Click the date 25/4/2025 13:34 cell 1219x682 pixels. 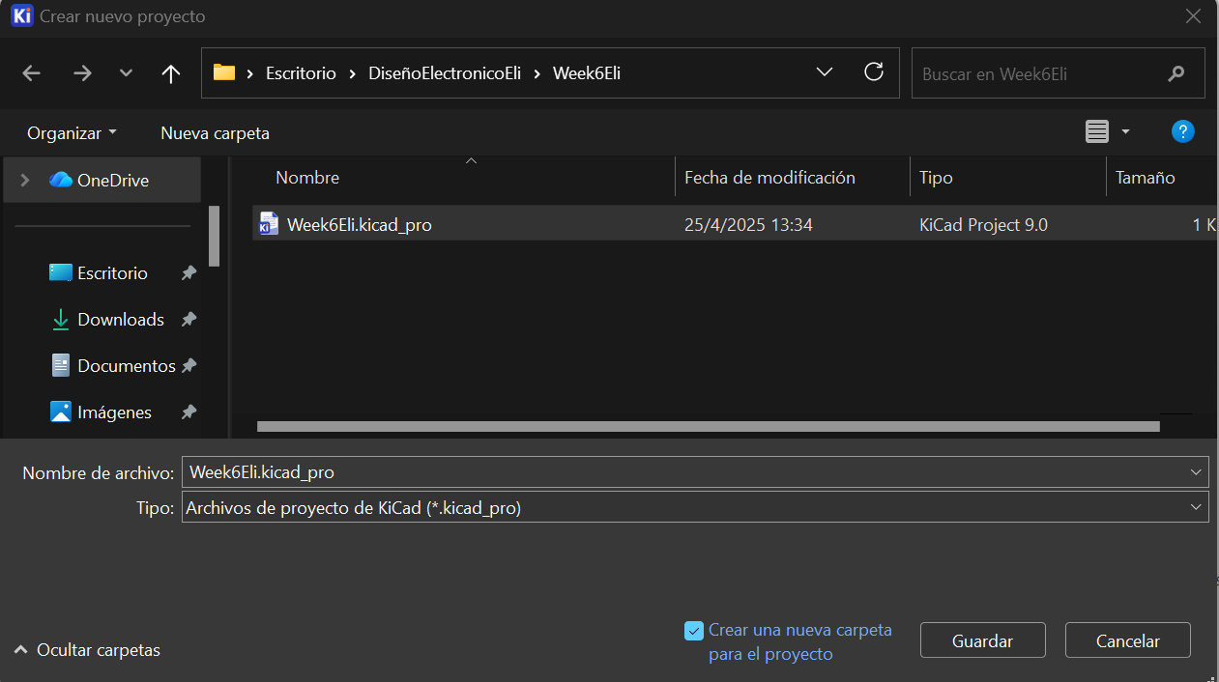point(748,225)
